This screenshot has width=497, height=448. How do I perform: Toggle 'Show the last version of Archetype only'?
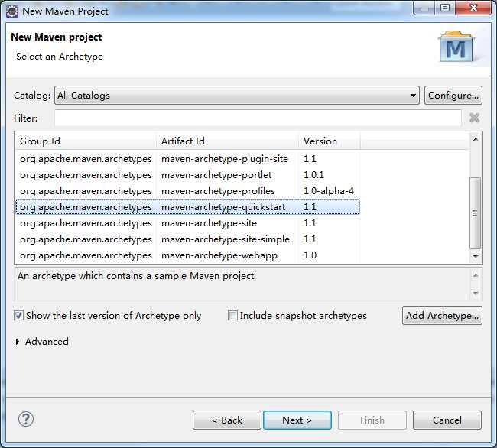18,315
